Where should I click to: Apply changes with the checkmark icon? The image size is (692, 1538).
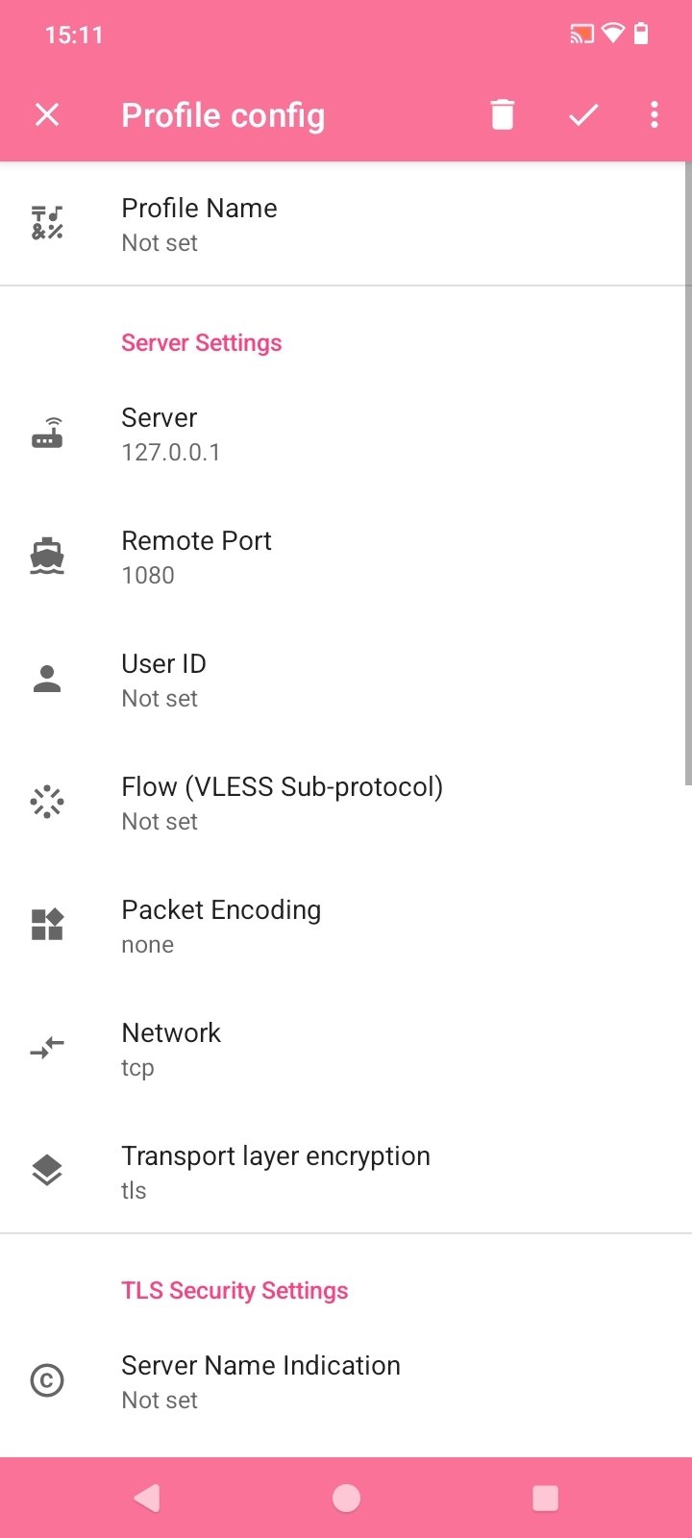[x=583, y=115]
